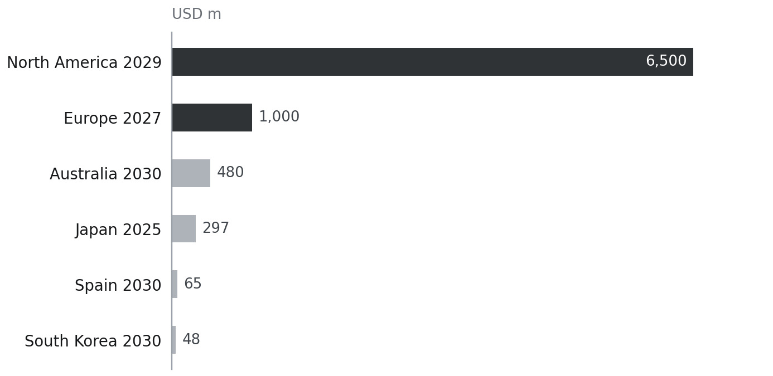Select the Japan 2025 bar
The height and width of the screenshot is (376, 773).
point(183,229)
